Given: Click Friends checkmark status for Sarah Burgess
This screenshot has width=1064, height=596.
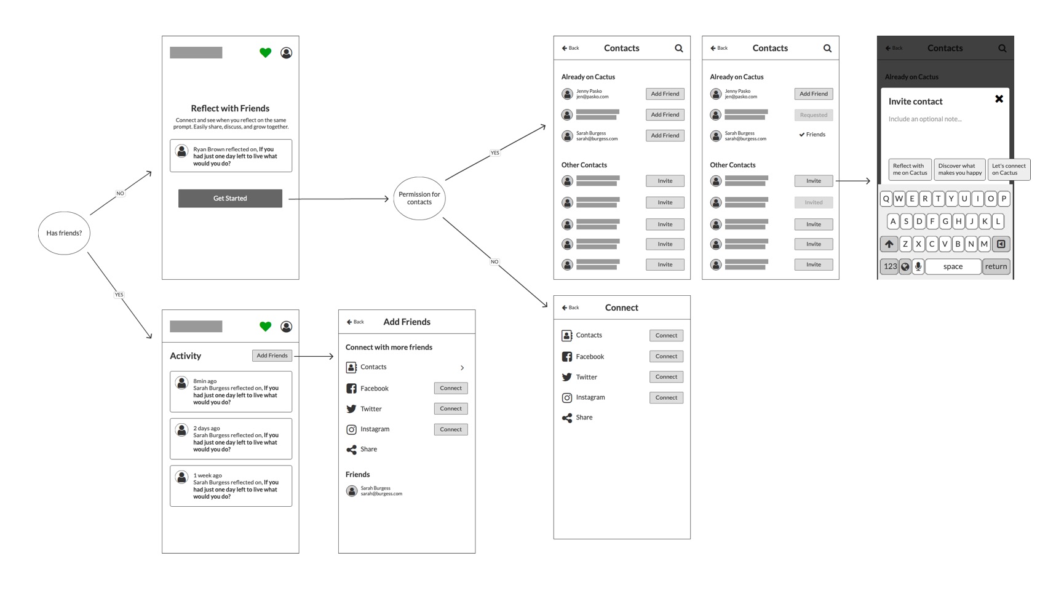Looking at the screenshot, I should (812, 134).
